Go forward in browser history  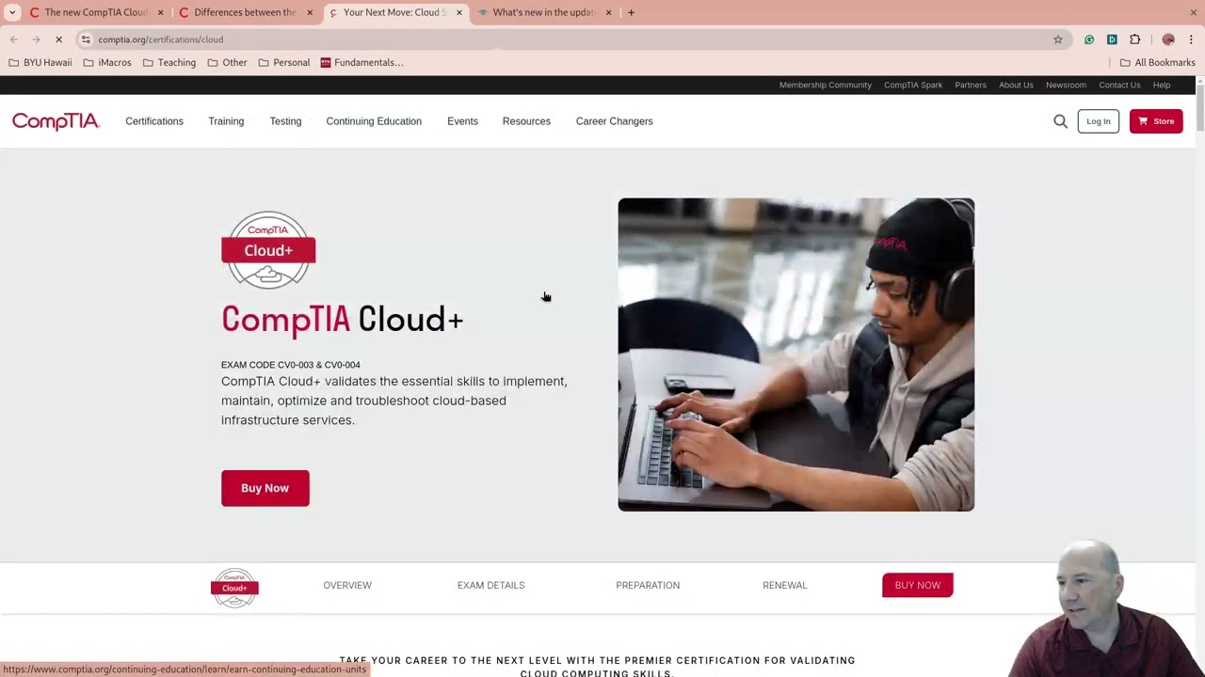click(x=36, y=39)
